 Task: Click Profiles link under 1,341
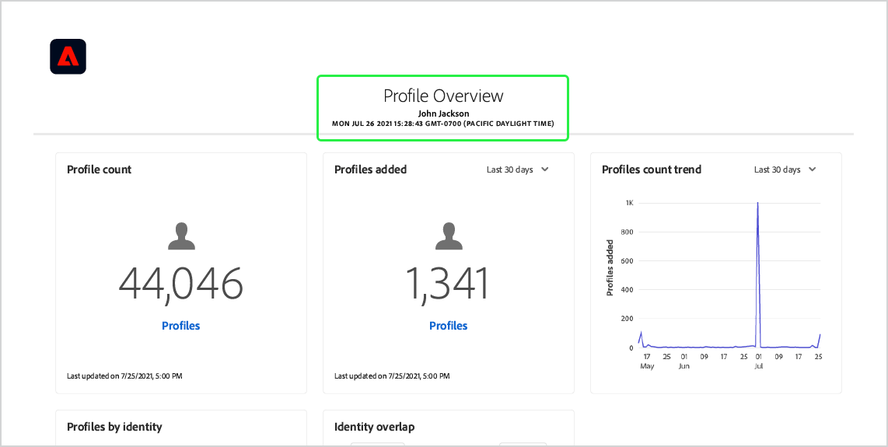449,326
